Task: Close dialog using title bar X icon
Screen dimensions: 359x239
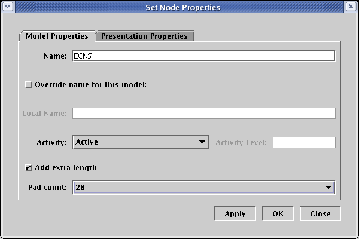Action: tap(351, 7)
